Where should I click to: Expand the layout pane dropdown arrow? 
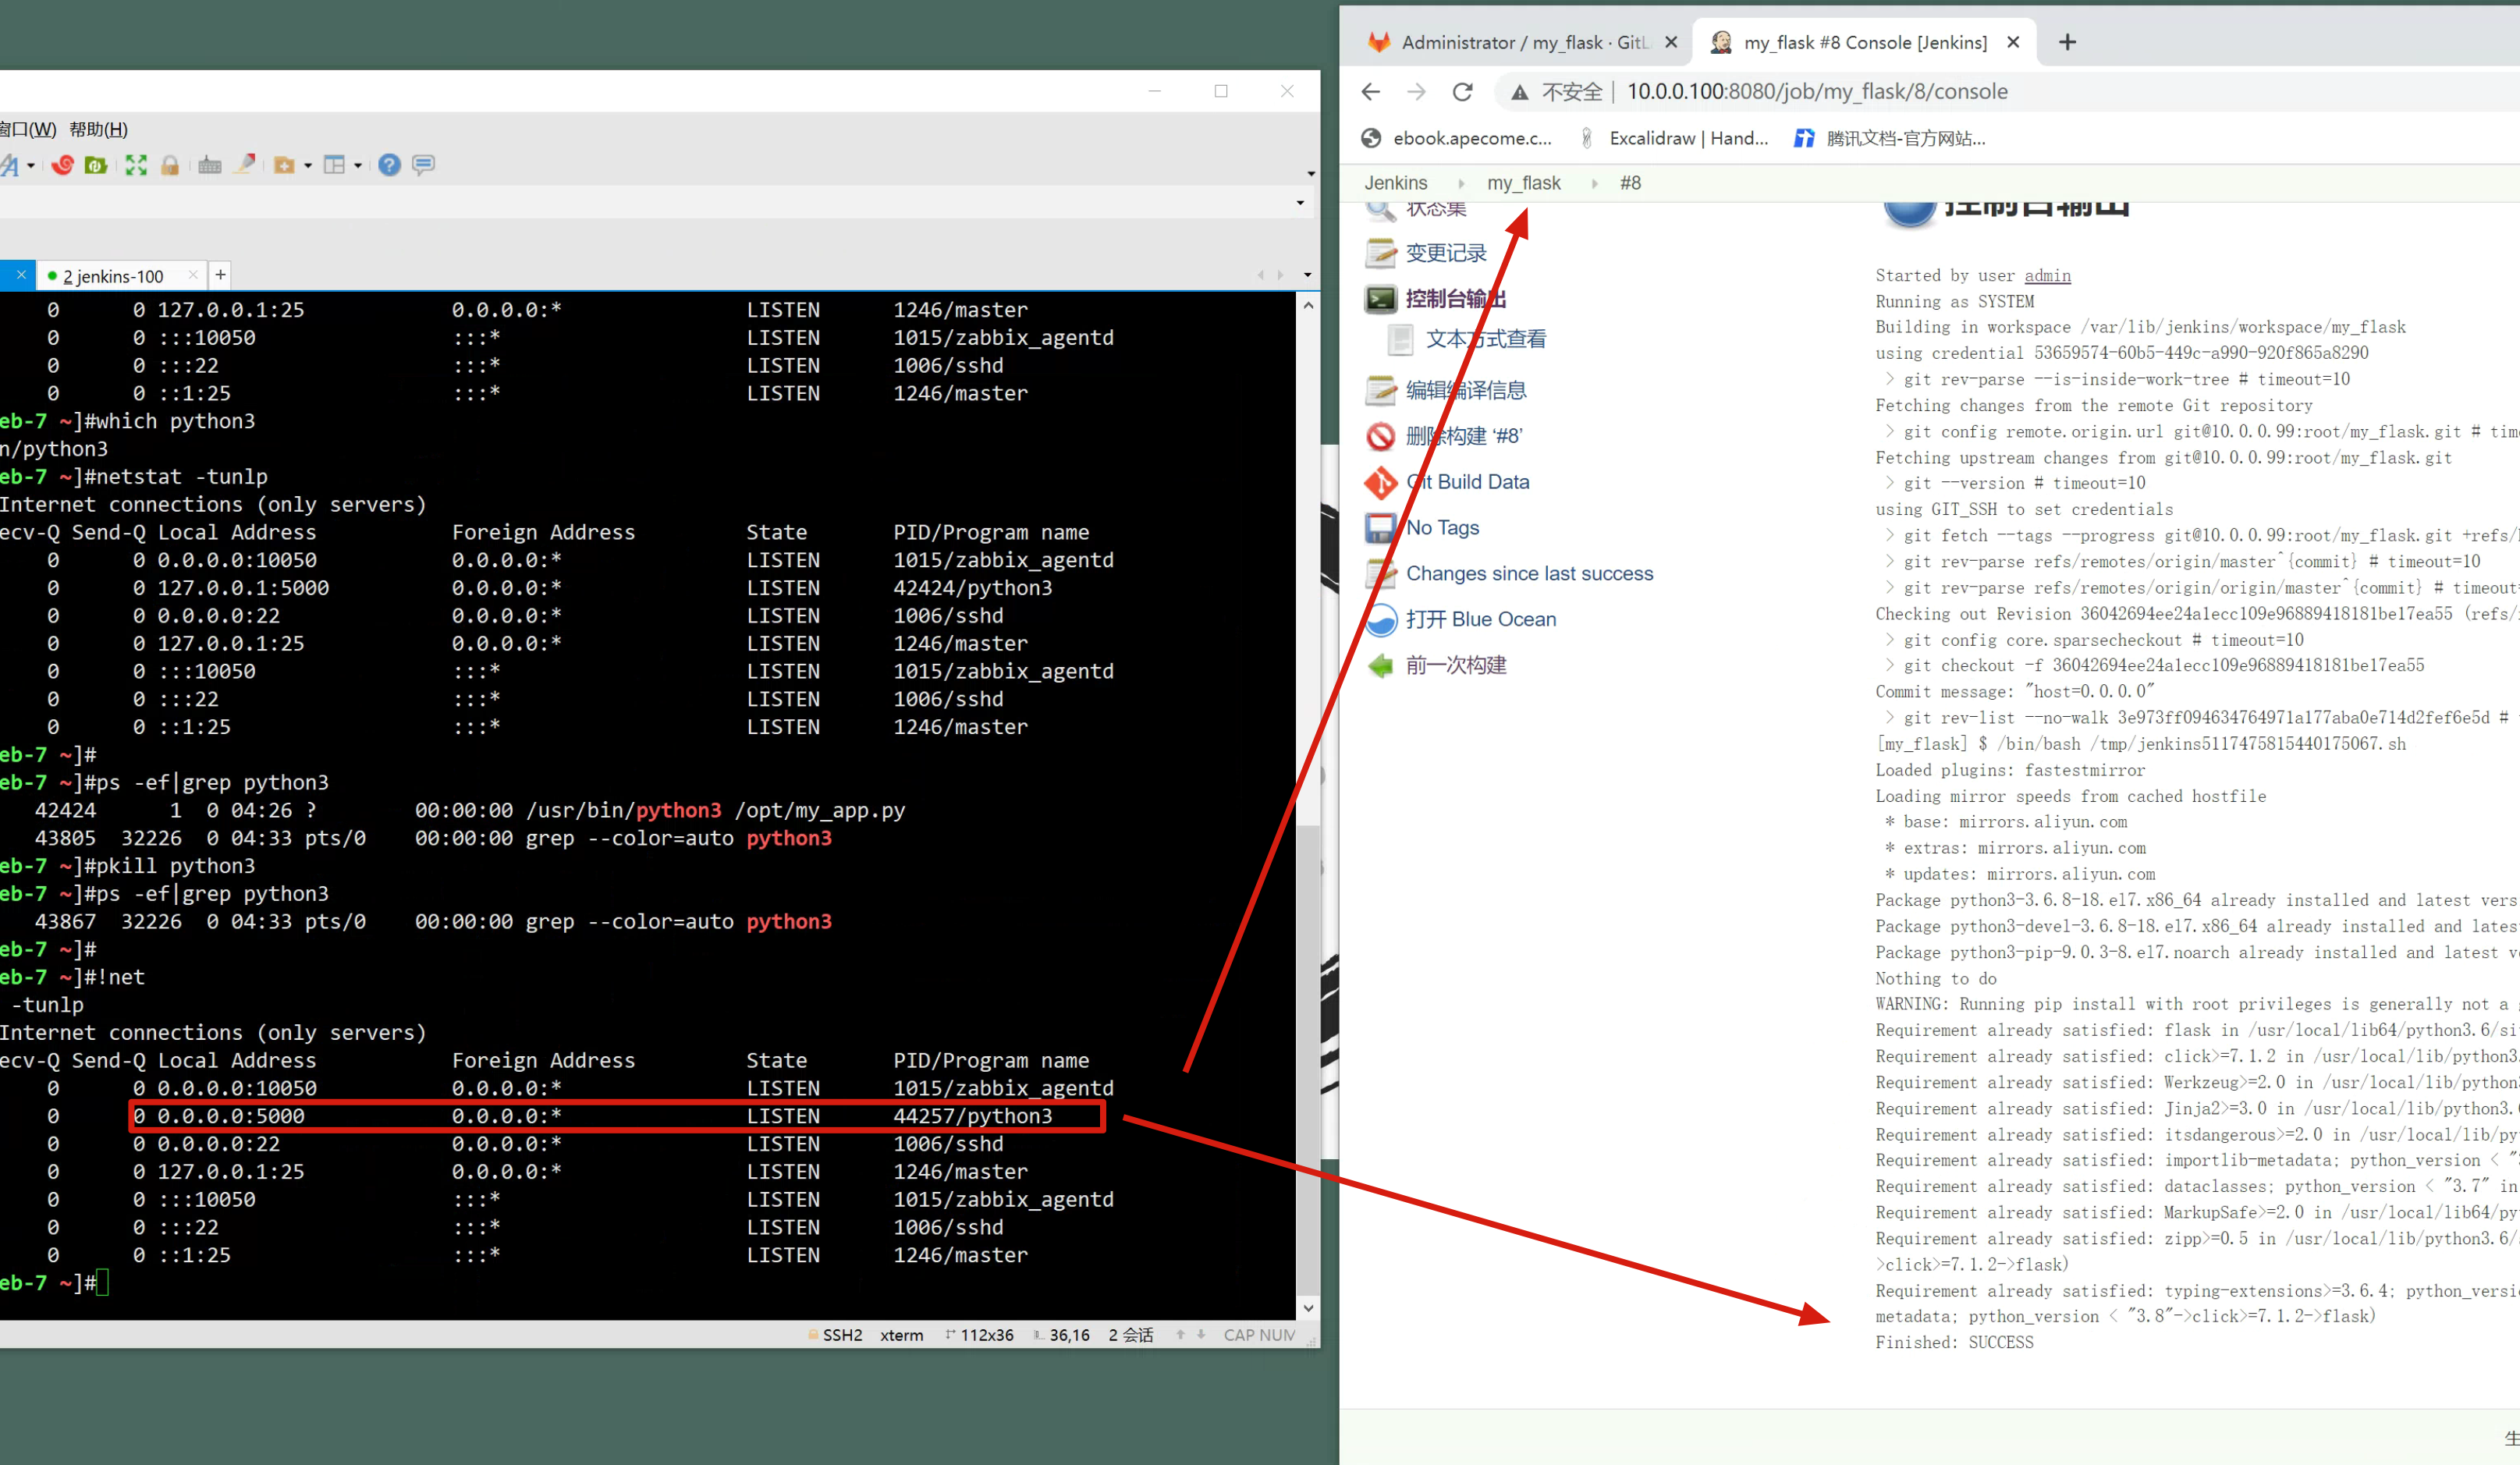tap(358, 166)
